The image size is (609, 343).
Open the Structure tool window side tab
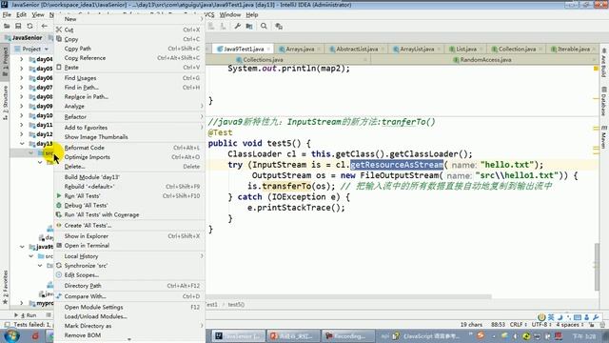(5, 102)
